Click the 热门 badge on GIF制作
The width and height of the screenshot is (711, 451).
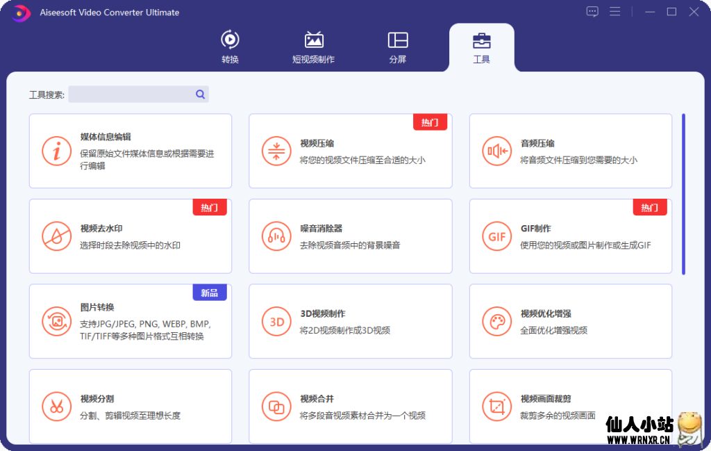pyautogui.click(x=650, y=207)
